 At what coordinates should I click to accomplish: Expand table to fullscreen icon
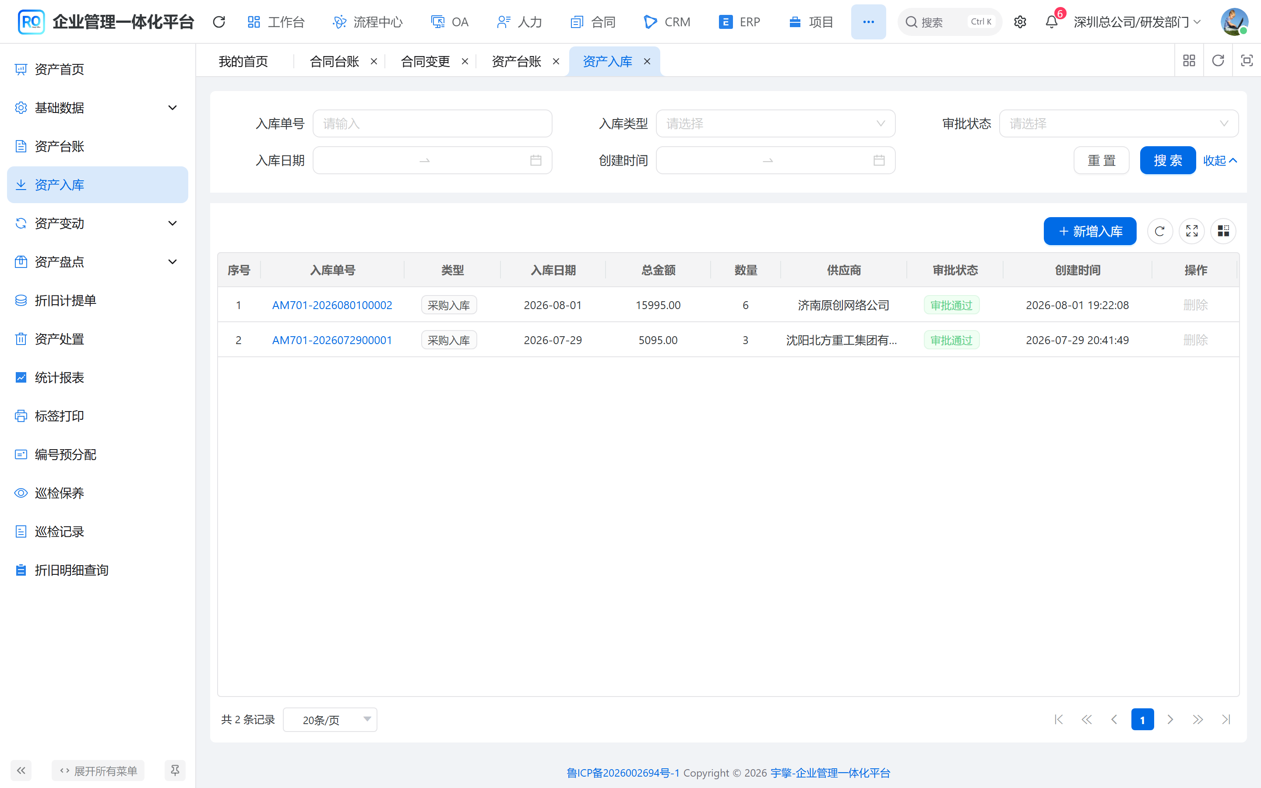coord(1192,231)
